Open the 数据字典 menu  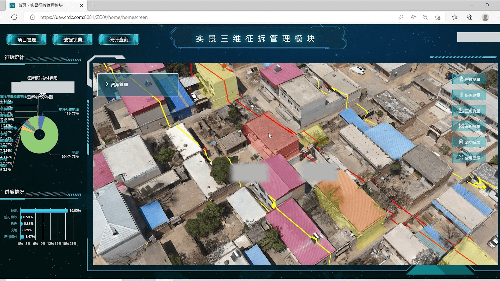(x=73, y=40)
